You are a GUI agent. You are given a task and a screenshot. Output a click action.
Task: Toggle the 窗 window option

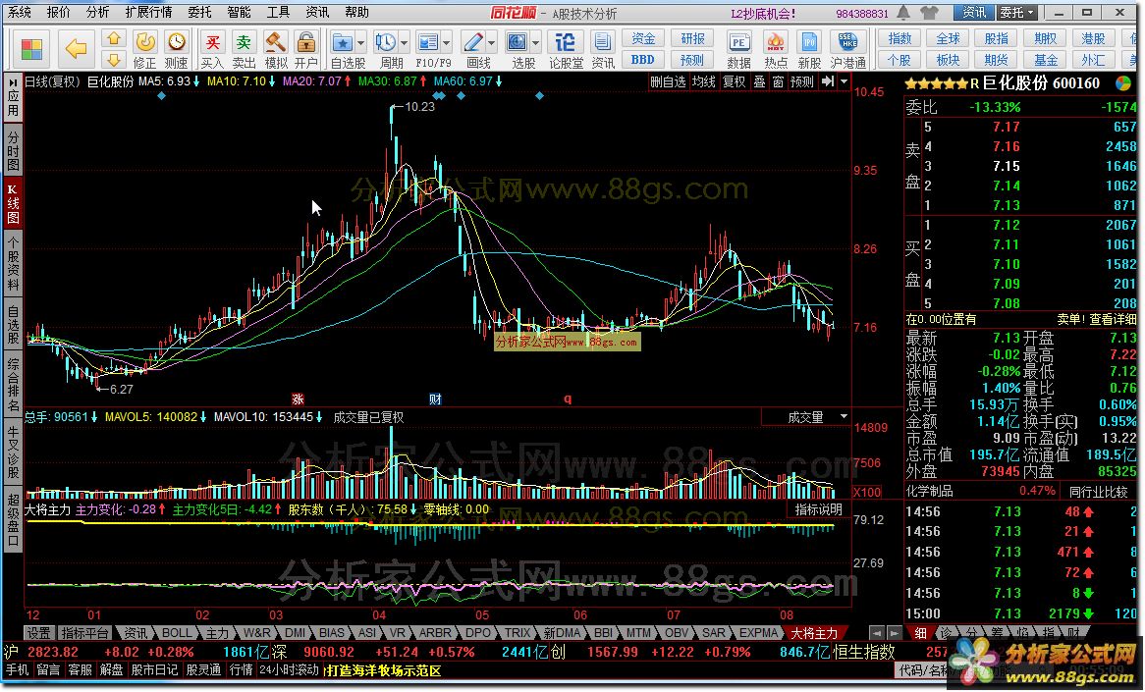[x=779, y=81]
